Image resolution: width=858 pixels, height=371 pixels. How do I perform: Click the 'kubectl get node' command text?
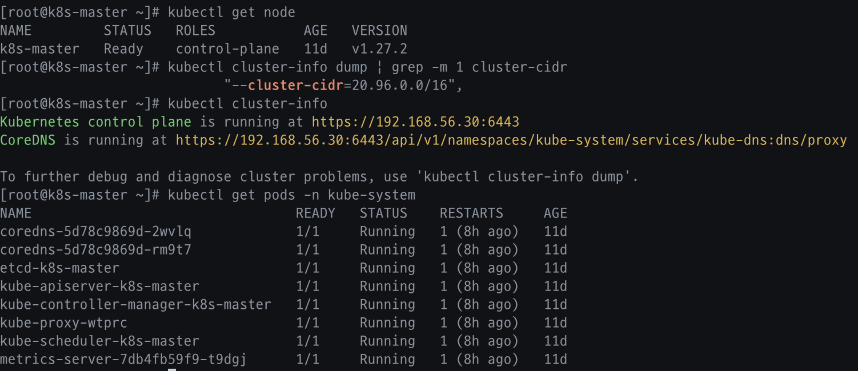tap(231, 13)
